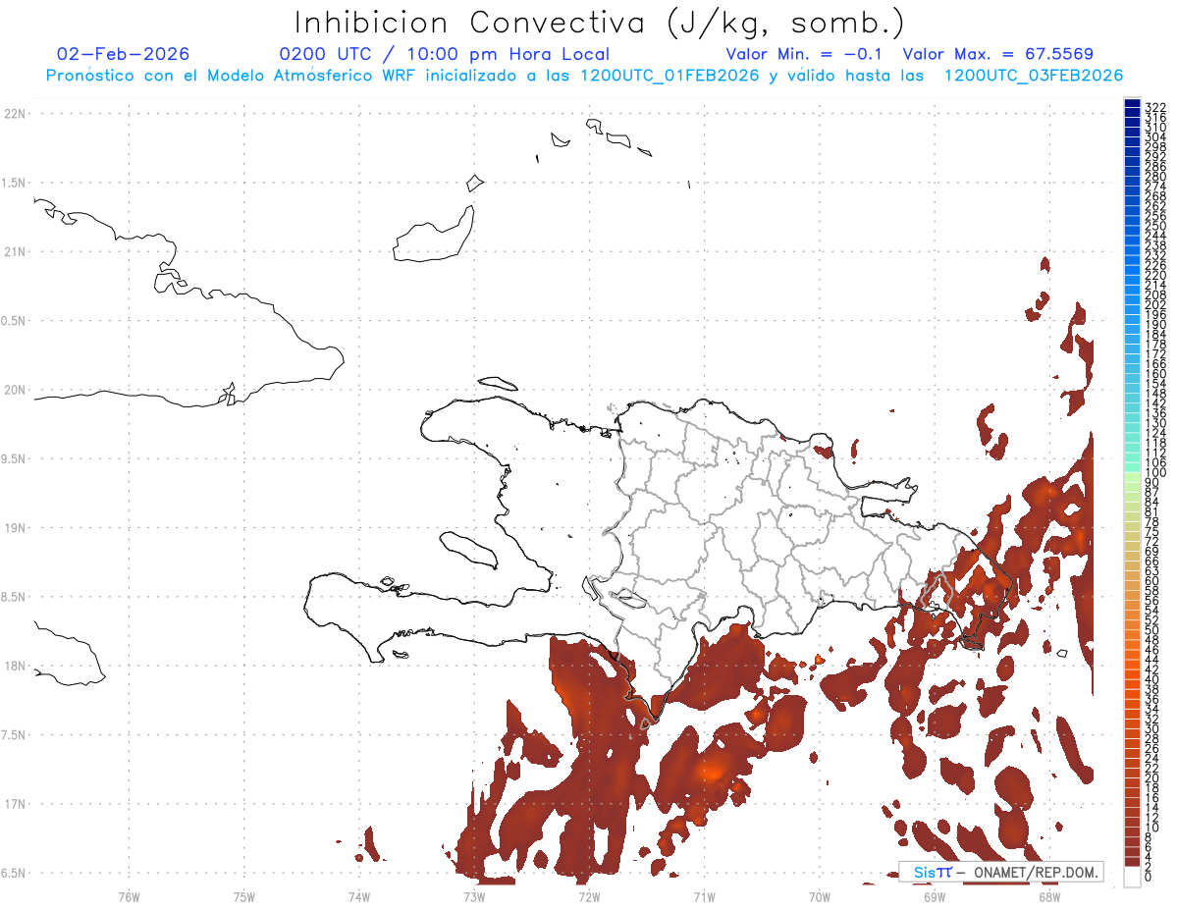Click the '74W' longitude label
This screenshot has height=910, width=1178.
tap(359, 896)
